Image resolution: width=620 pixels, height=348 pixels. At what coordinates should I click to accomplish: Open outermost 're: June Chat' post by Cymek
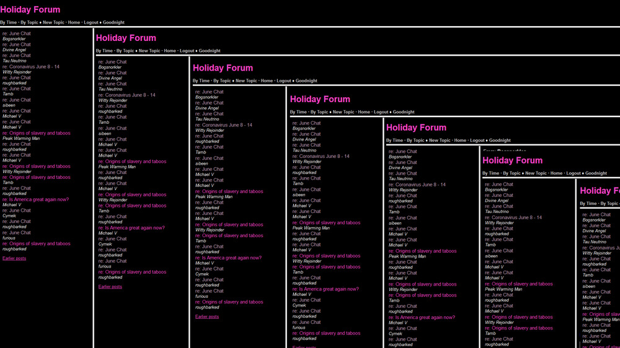pyautogui.click(x=16, y=211)
